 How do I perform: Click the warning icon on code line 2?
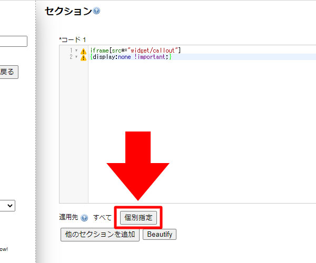[x=83, y=58]
